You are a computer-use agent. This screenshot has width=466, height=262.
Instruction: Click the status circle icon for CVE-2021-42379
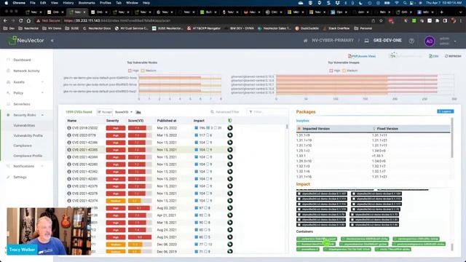coord(230,186)
